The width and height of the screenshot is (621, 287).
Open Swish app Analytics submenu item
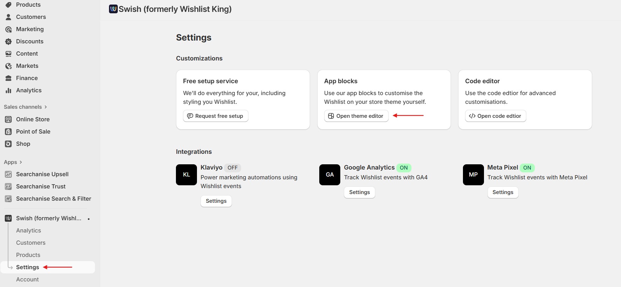pyautogui.click(x=28, y=231)
